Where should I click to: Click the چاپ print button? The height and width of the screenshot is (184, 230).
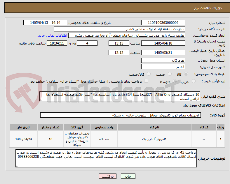[x=128, y=176]
